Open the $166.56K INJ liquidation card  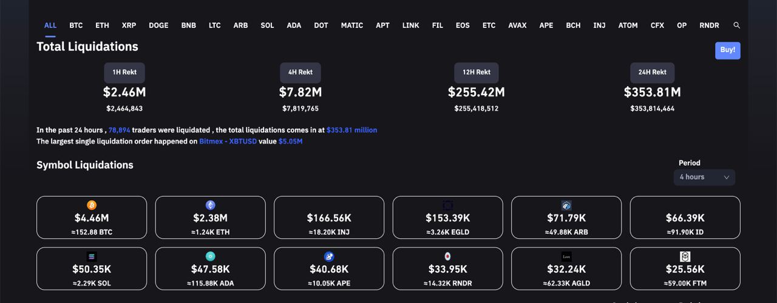[x=329, y=217]
